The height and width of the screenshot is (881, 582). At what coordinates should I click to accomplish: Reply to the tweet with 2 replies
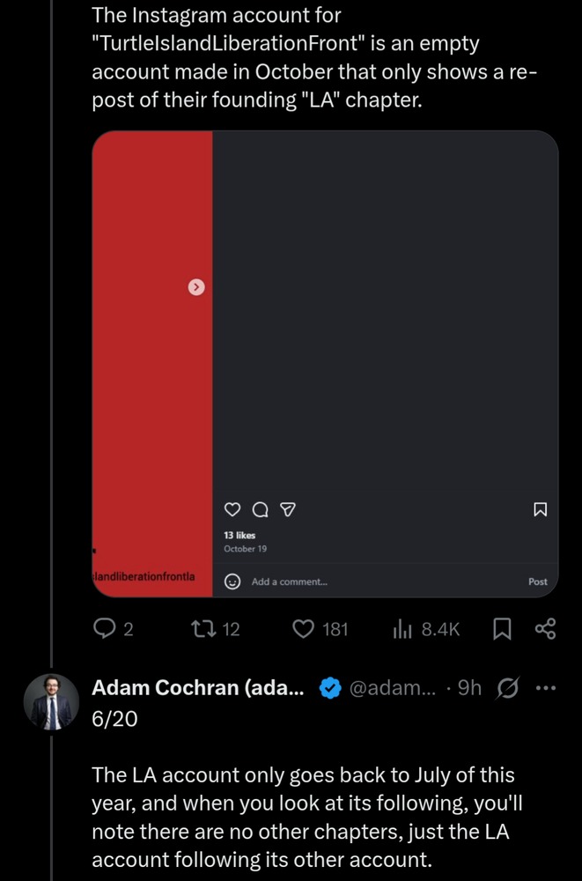point(105,628)
